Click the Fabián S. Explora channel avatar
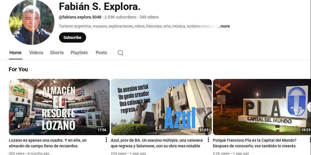311x155 pixels. 32,22
